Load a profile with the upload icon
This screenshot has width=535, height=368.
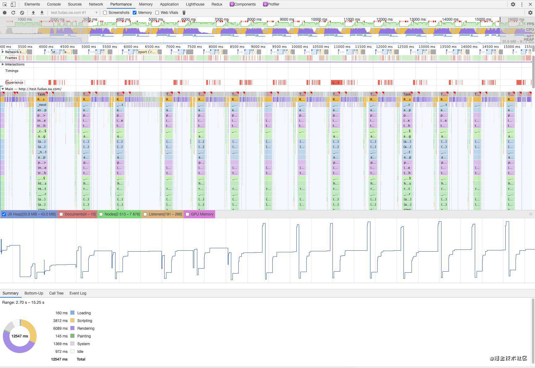(33, 13)
